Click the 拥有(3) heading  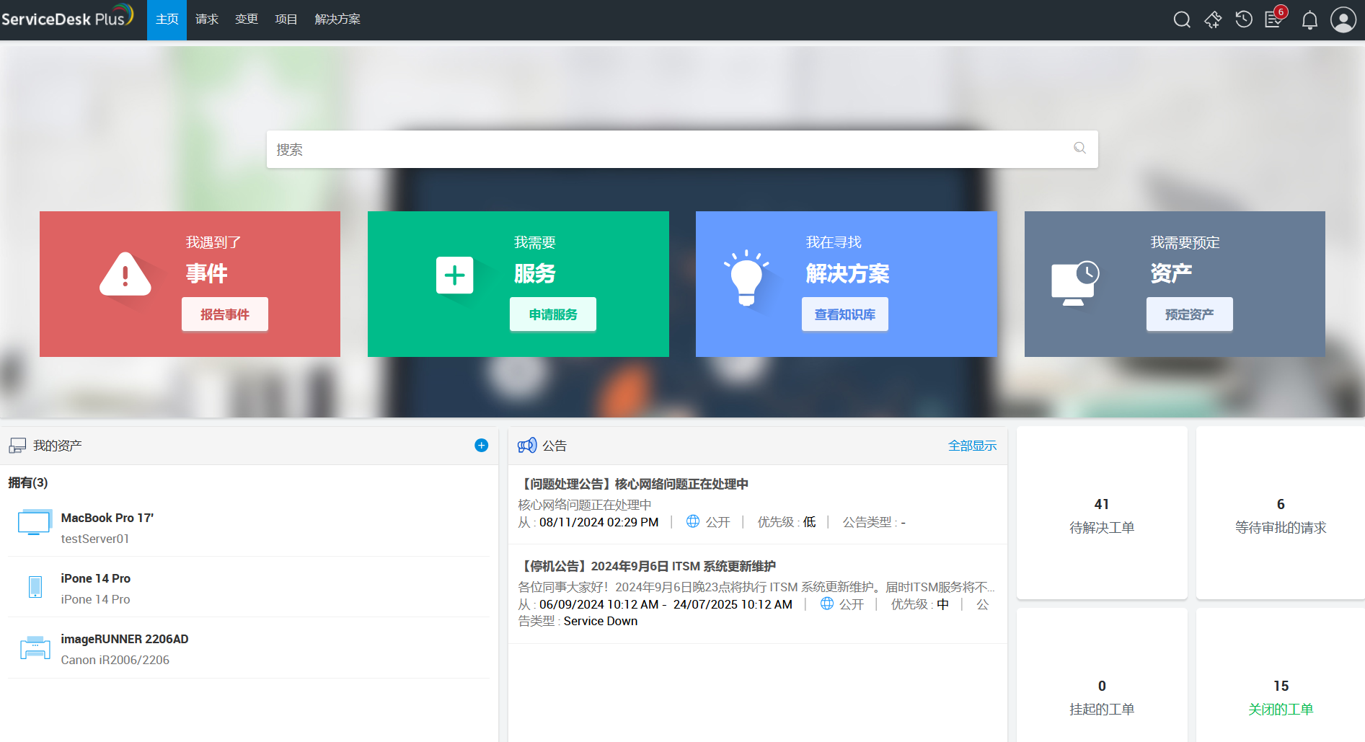(x=28, y=482)
